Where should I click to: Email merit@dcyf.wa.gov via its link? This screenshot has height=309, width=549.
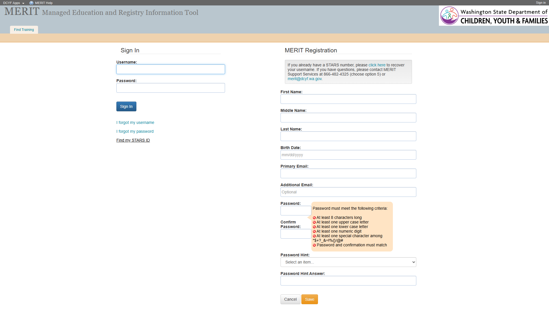pyautogui.click(x=305, y=79)
